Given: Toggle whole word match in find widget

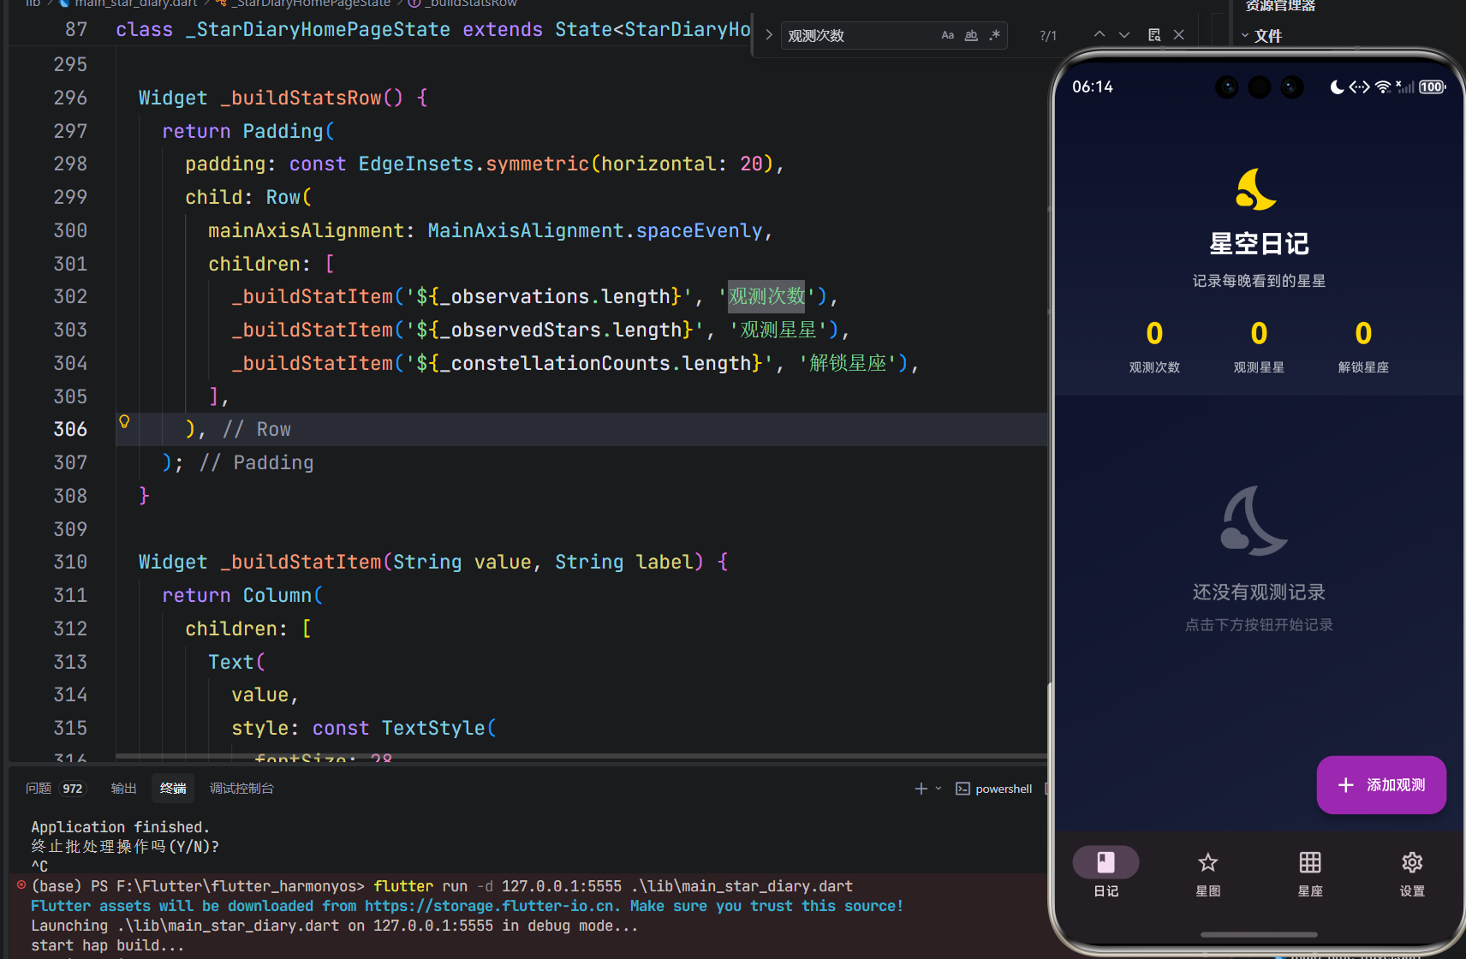Looking at the screenshot, I should coord(971,35).
